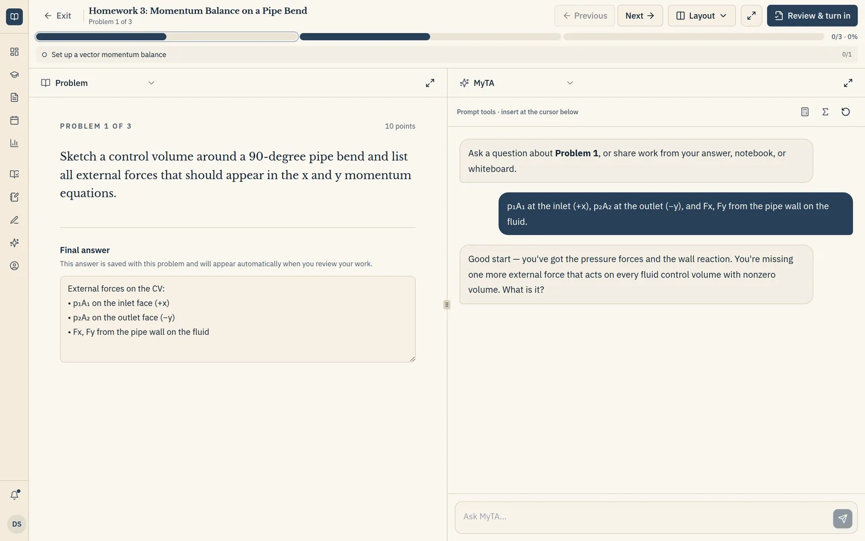The width and height of the screenshot is (865, 541).
Task: Expand the MyTA panel to full view
Action: click(x=848, y=83)
